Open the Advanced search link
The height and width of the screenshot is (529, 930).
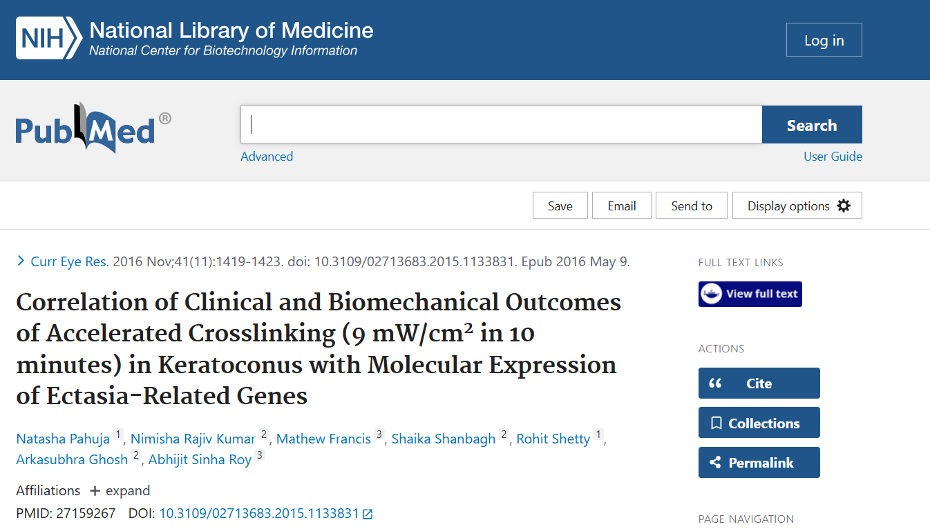[x=267, y=157]
